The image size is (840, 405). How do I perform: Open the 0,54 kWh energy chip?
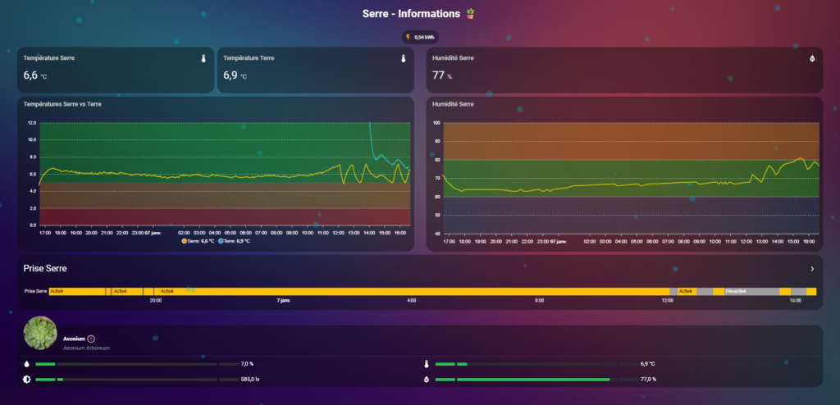click(420, 37)
